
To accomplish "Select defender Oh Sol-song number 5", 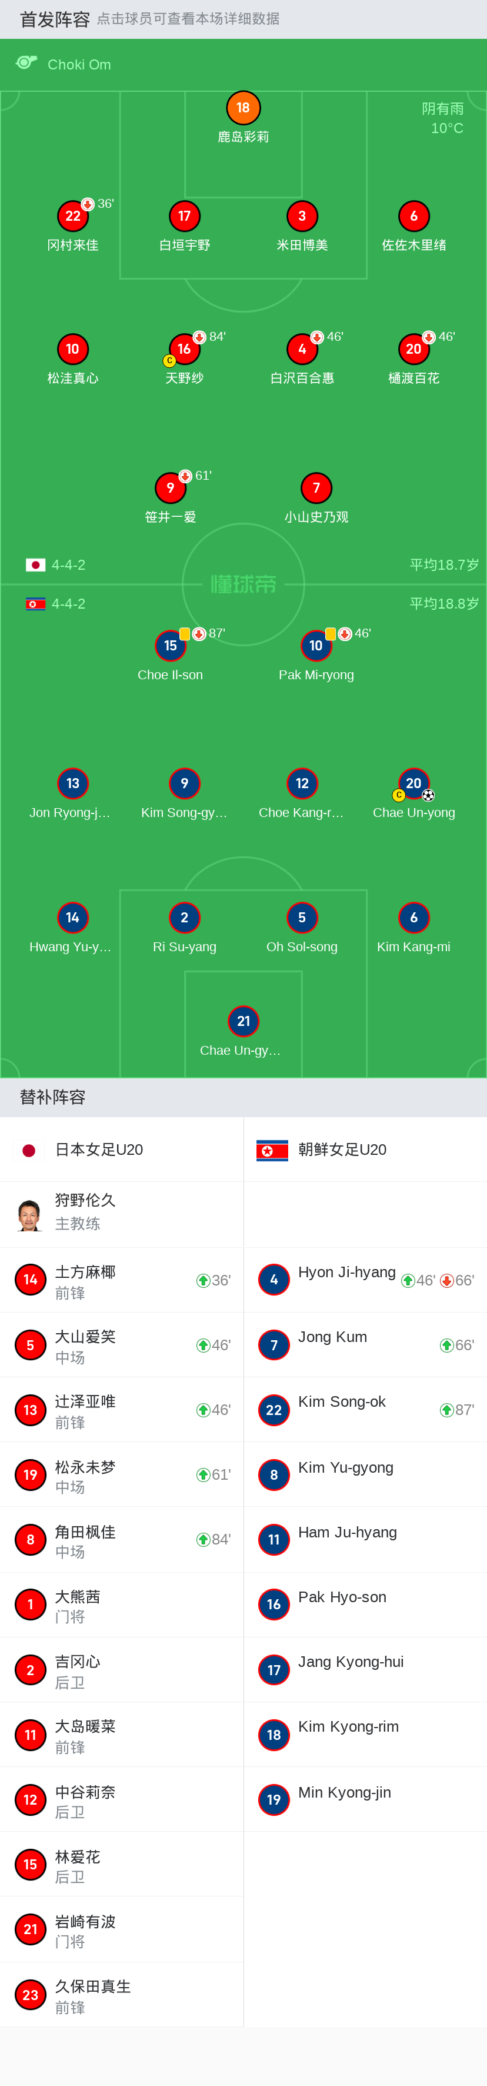I will (302, 918).
